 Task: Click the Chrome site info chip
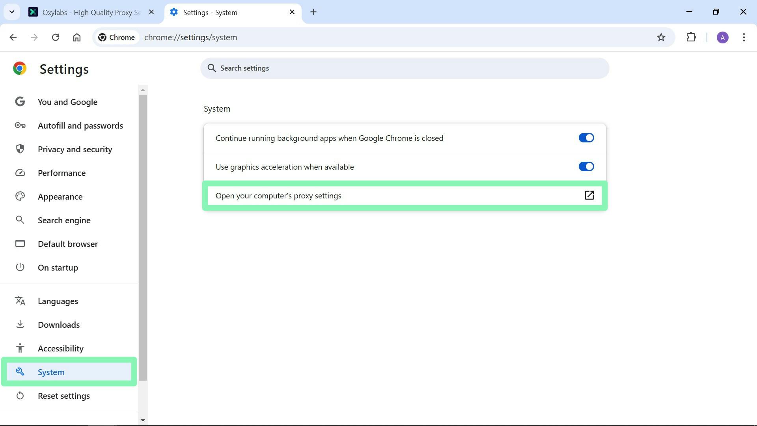(x=117, y=37)
